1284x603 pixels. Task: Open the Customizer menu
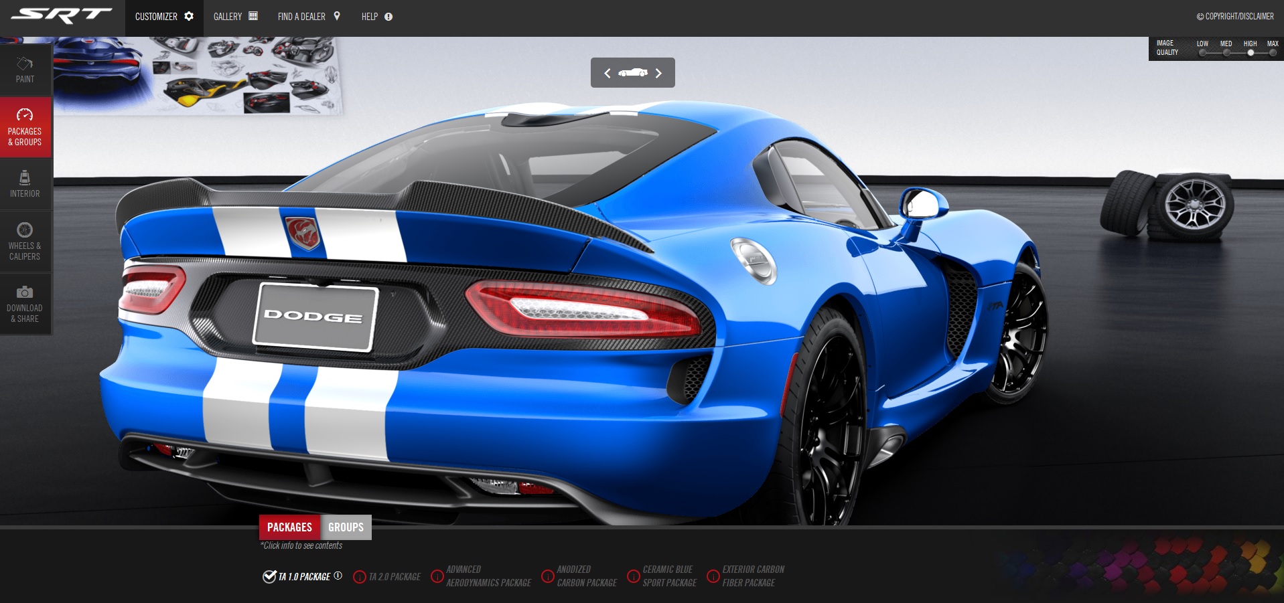click(x=164, y=17)
